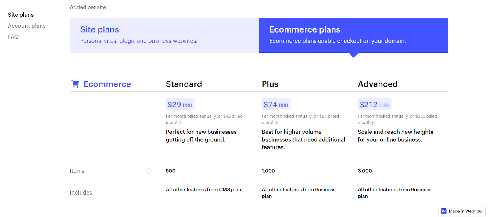Image resolution: width=488 pixels, height=217 pixels.
Task: Jump to the FAQ sidebar link
Action: pyautogui.click(x=13, y=37)
